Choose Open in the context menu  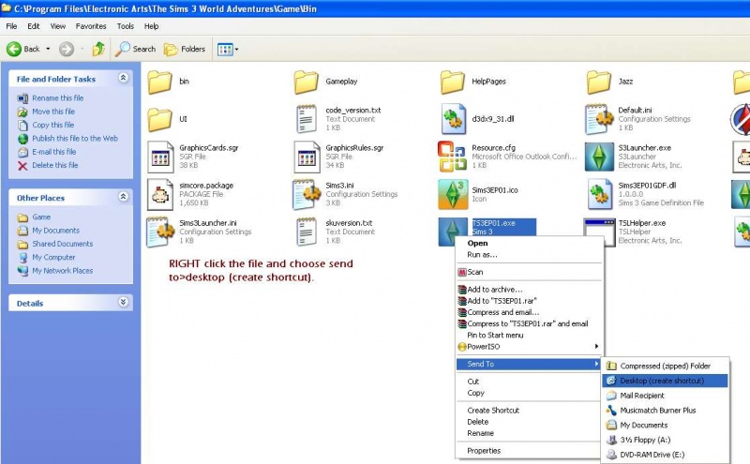[530, 244]
